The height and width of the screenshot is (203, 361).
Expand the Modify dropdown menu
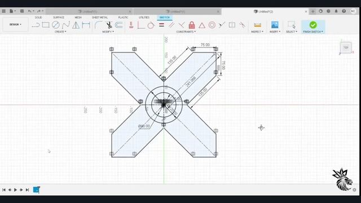pyautogui.click(x=108, y=32)
